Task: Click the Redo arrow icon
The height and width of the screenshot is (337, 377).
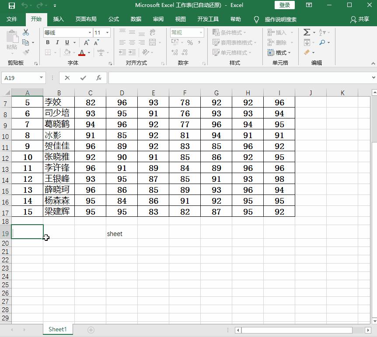Action: pyautogui.click(x=40, y=5)
